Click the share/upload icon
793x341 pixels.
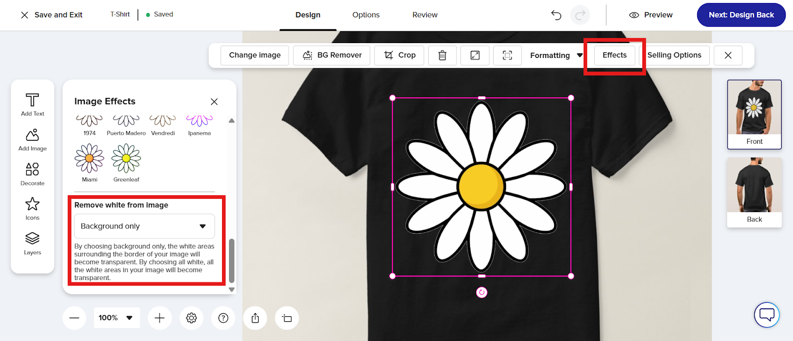pos(255,318)
